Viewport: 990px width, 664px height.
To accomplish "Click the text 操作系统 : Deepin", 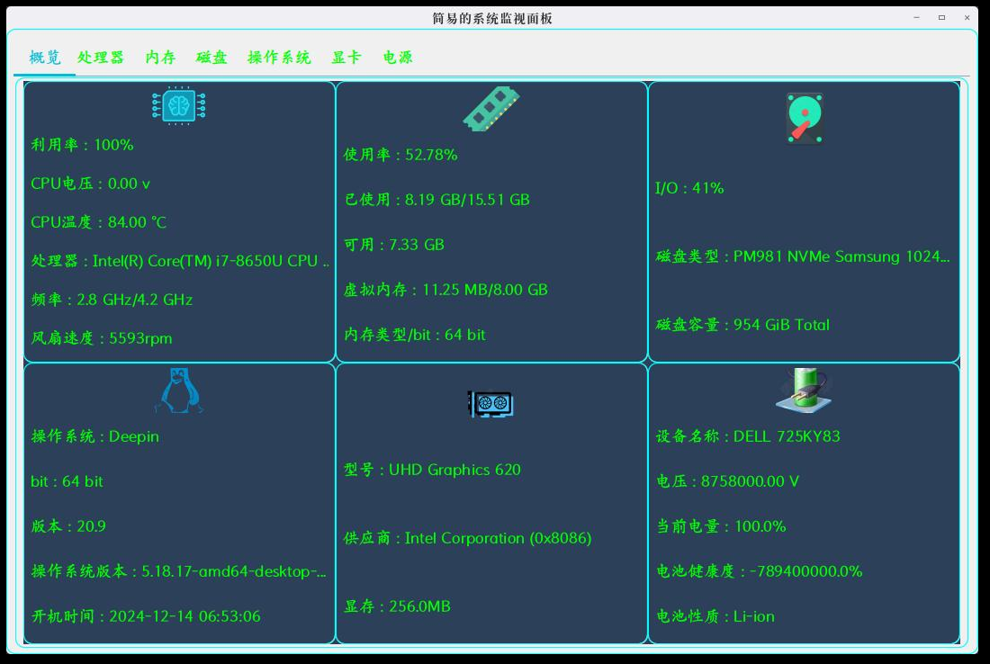I will pos(94,436).
